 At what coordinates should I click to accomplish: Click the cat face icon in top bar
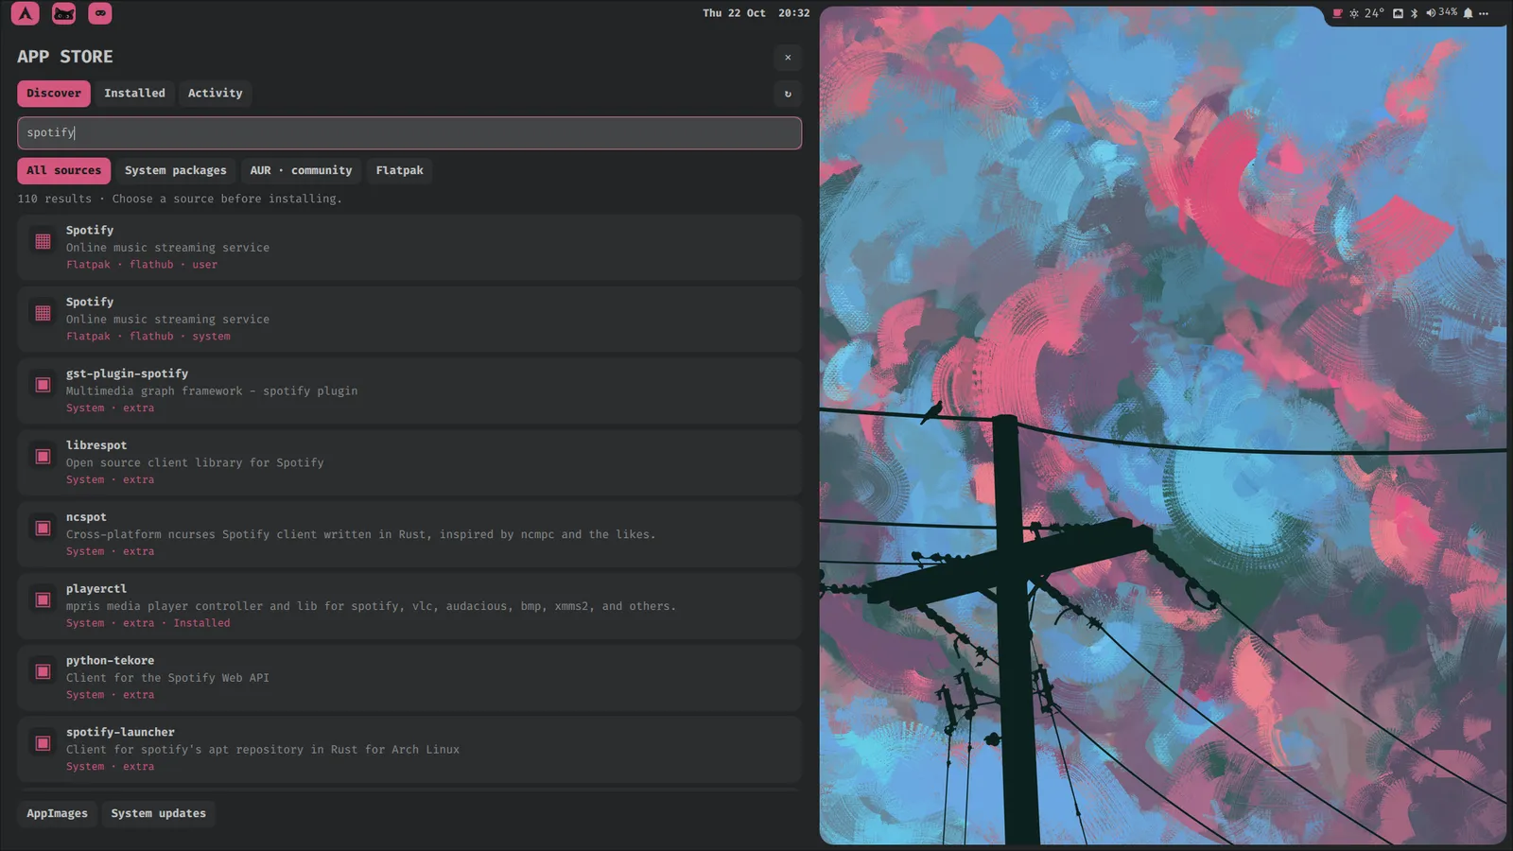tap(63, 13)
